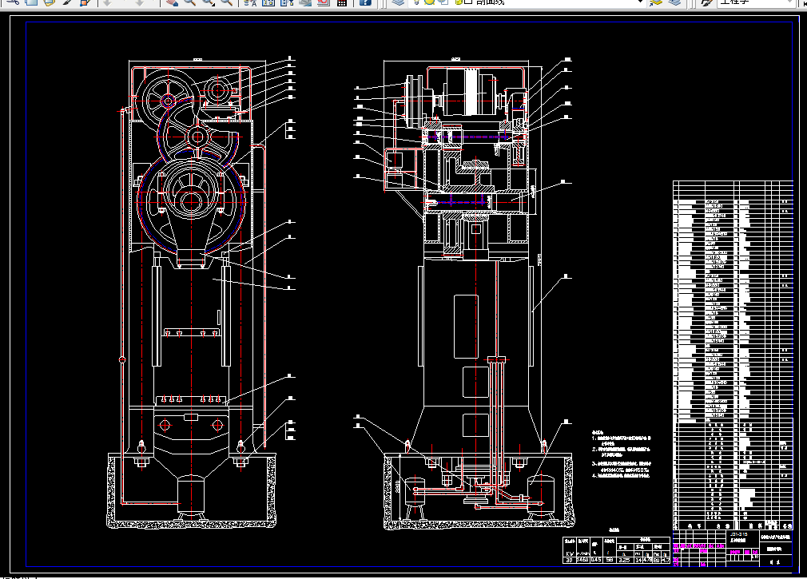Screen dimensions: 807x579
Task: Open the Properties palette icon
Action: tap(250, 2)
